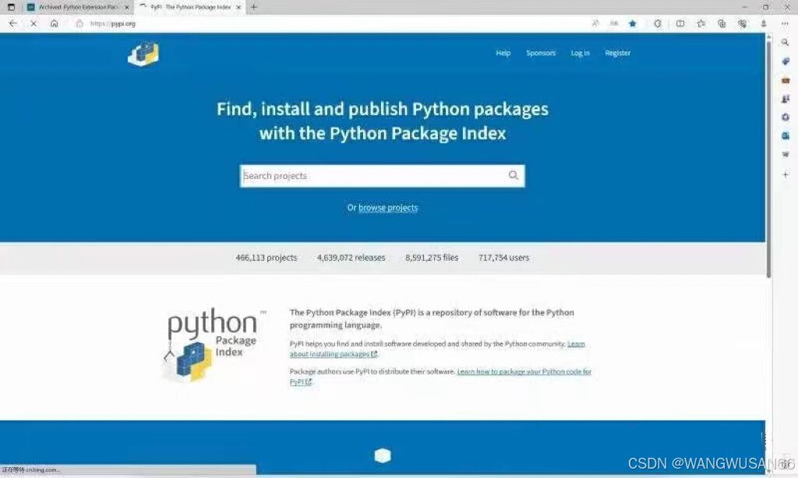Open the Collections panel

click(722, 23)
